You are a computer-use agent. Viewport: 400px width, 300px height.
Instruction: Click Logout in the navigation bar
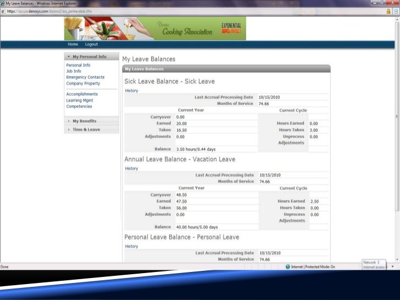pyautogui.click(x=91, y=44)
